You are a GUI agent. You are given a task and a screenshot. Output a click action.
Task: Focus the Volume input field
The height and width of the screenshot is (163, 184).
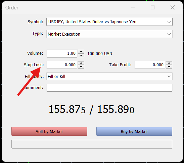coord(62,53)
